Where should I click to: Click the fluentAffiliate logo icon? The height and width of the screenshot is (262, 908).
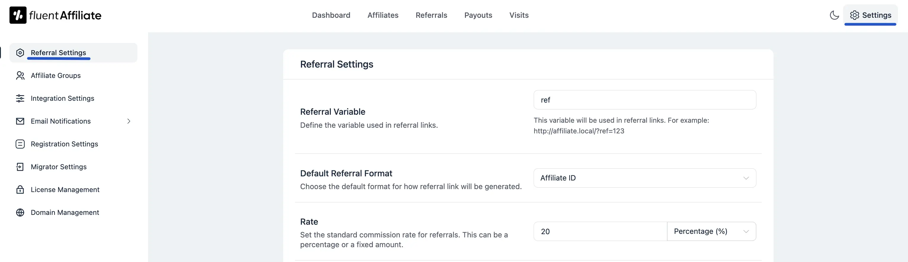[x=18, y=15]
